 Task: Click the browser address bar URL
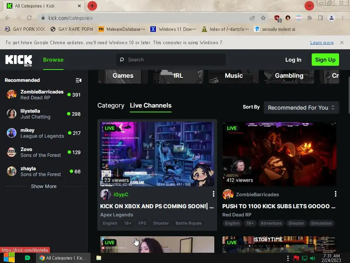pos(70,18)
